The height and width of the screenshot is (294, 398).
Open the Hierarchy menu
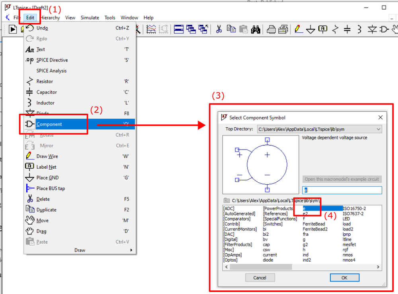[x=50, y=18]
